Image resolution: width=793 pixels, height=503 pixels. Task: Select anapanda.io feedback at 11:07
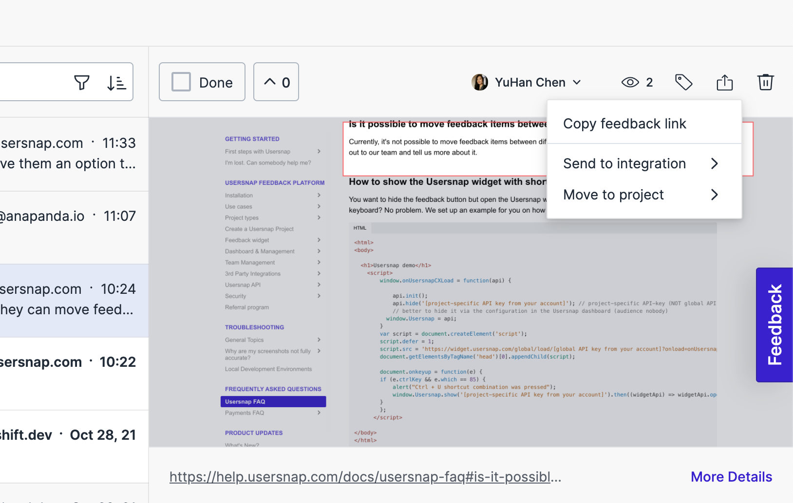[x=74, y=228]
